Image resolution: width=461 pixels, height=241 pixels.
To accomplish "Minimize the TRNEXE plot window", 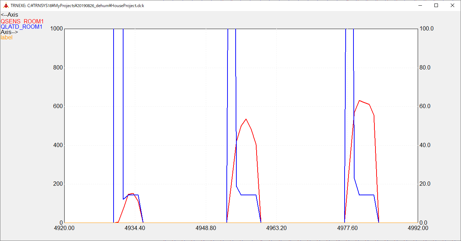I will [x=420, y=5].
